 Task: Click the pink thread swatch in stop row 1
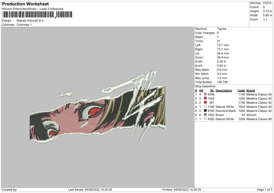coord(205,94)
